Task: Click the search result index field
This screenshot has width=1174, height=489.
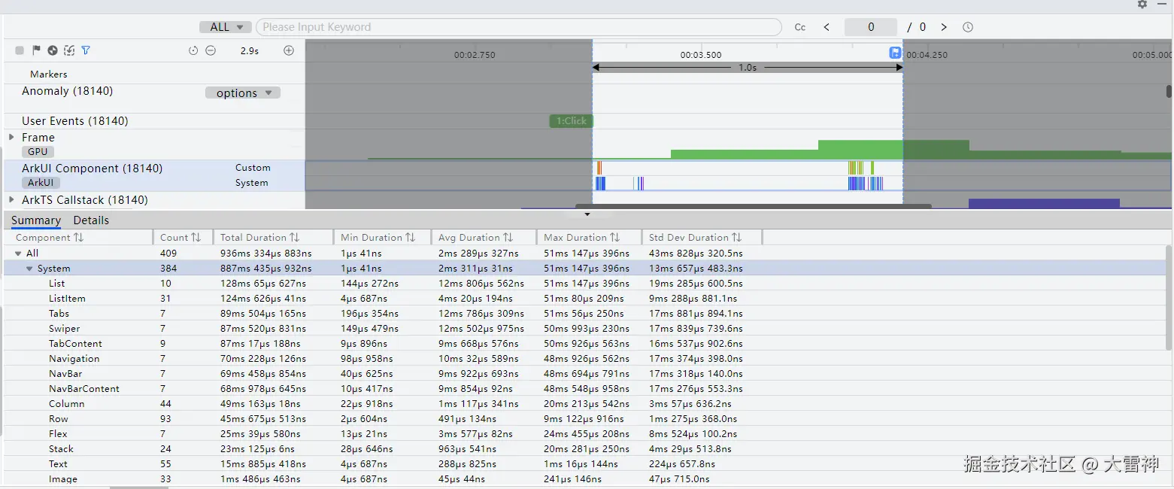Action: click(x=871, y=27)
